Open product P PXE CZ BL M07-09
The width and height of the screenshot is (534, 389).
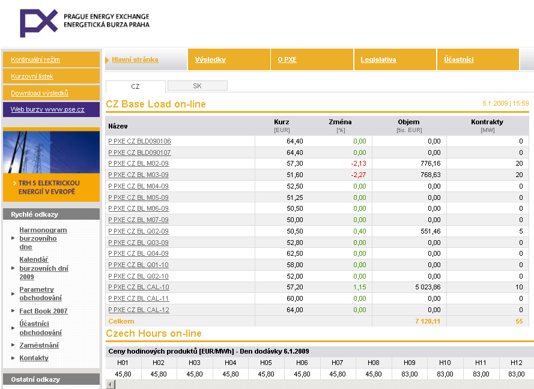(x=138, y=220)
